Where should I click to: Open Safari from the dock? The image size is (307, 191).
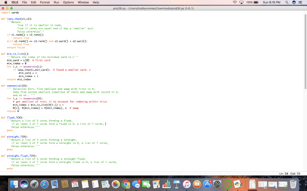tap(44, 184)
